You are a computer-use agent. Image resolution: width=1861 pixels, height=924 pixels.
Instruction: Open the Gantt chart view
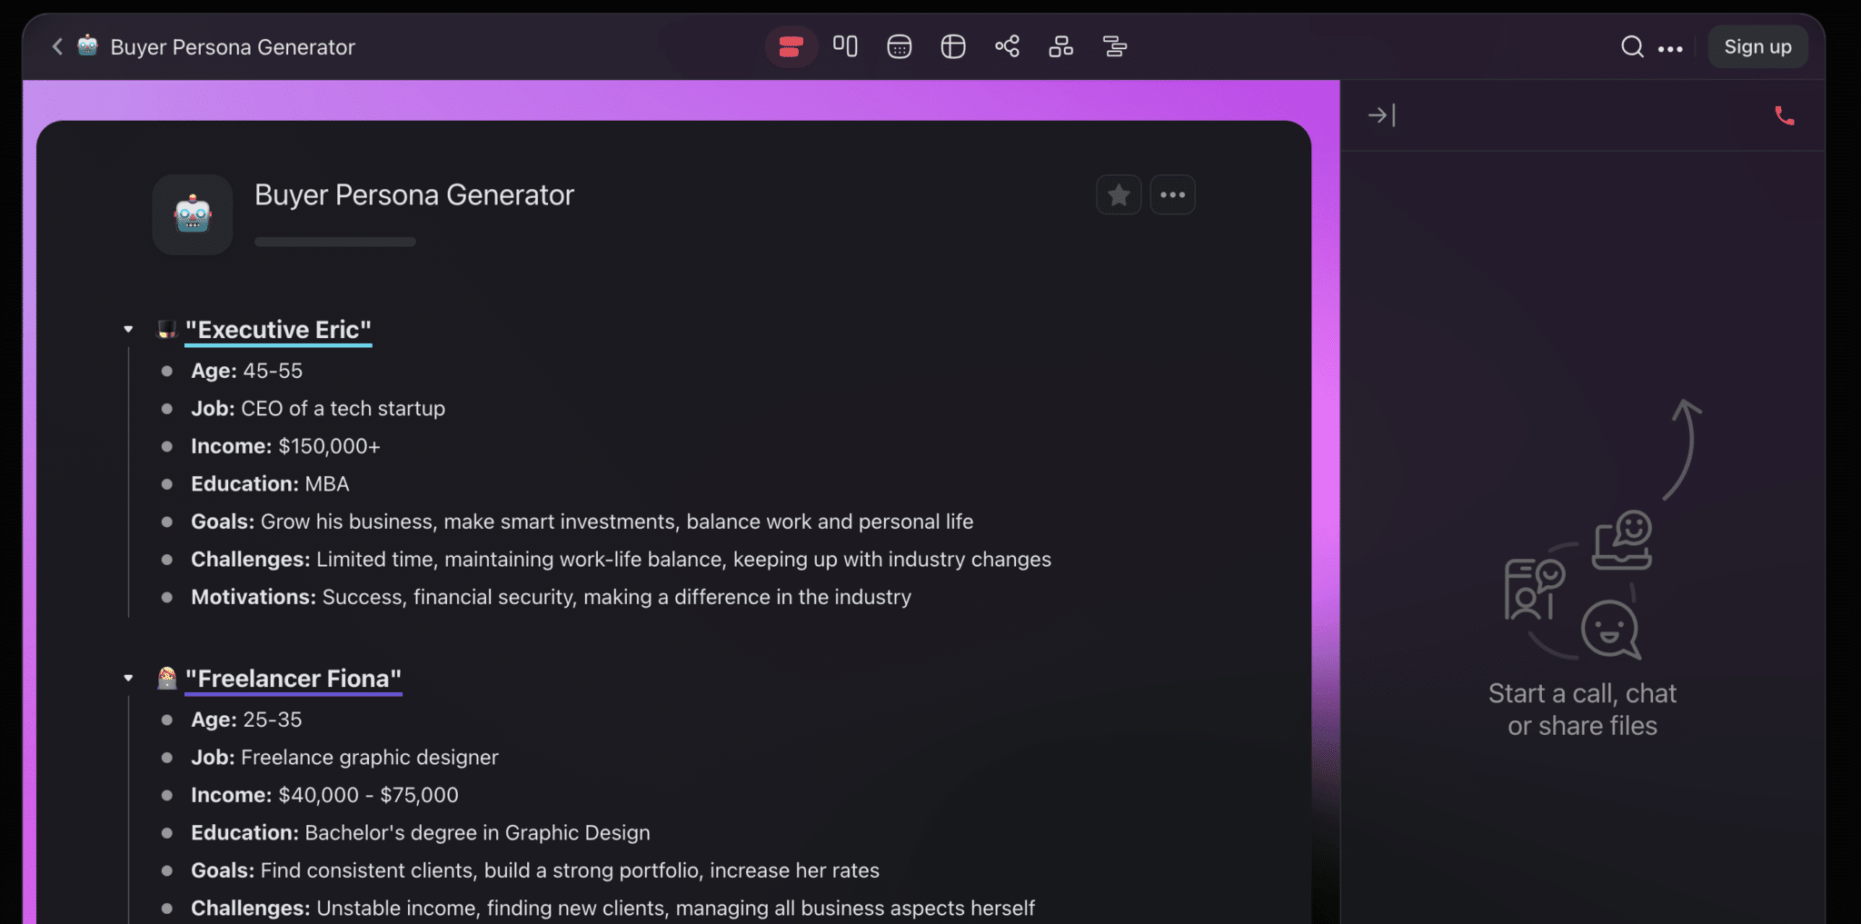coord(1114,46)
